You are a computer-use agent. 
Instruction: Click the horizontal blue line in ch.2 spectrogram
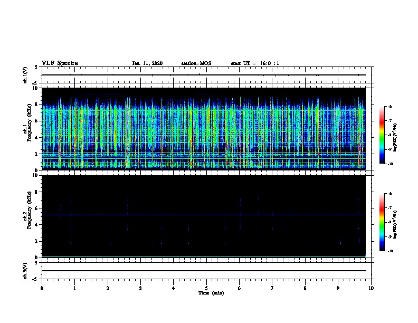(x=203, y=215)
